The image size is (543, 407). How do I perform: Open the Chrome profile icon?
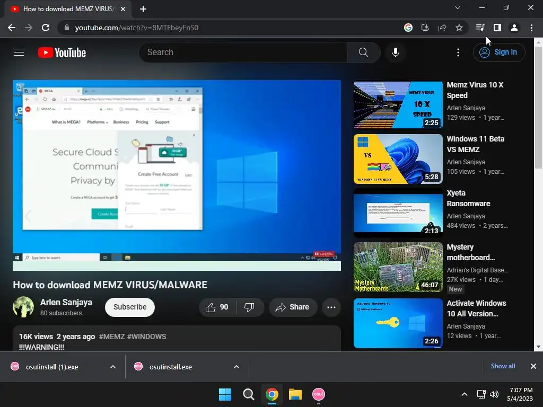[x=514, y=28]
